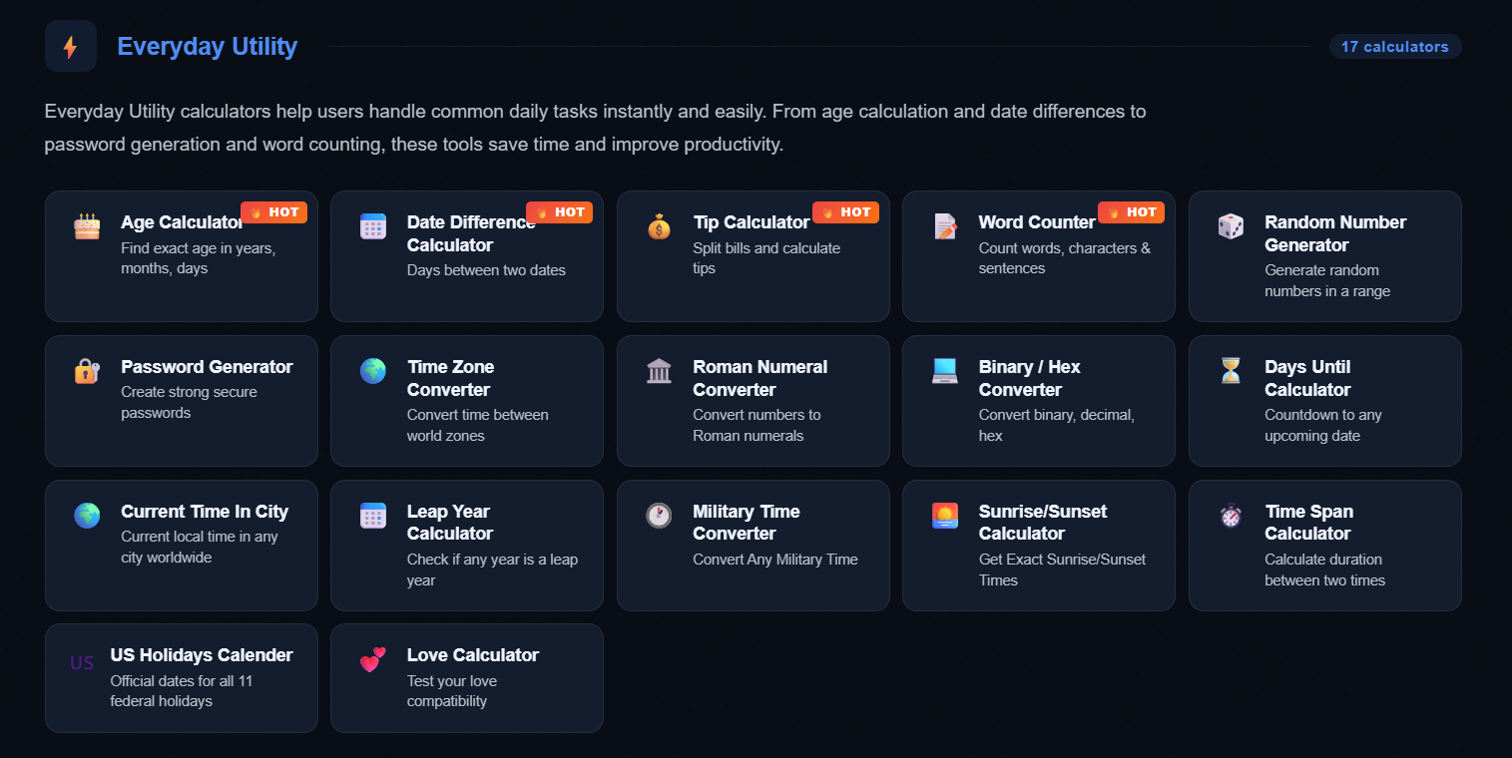Click the laptop Binary / Hex icon
1512x758 pixels.
pos(945,371)
